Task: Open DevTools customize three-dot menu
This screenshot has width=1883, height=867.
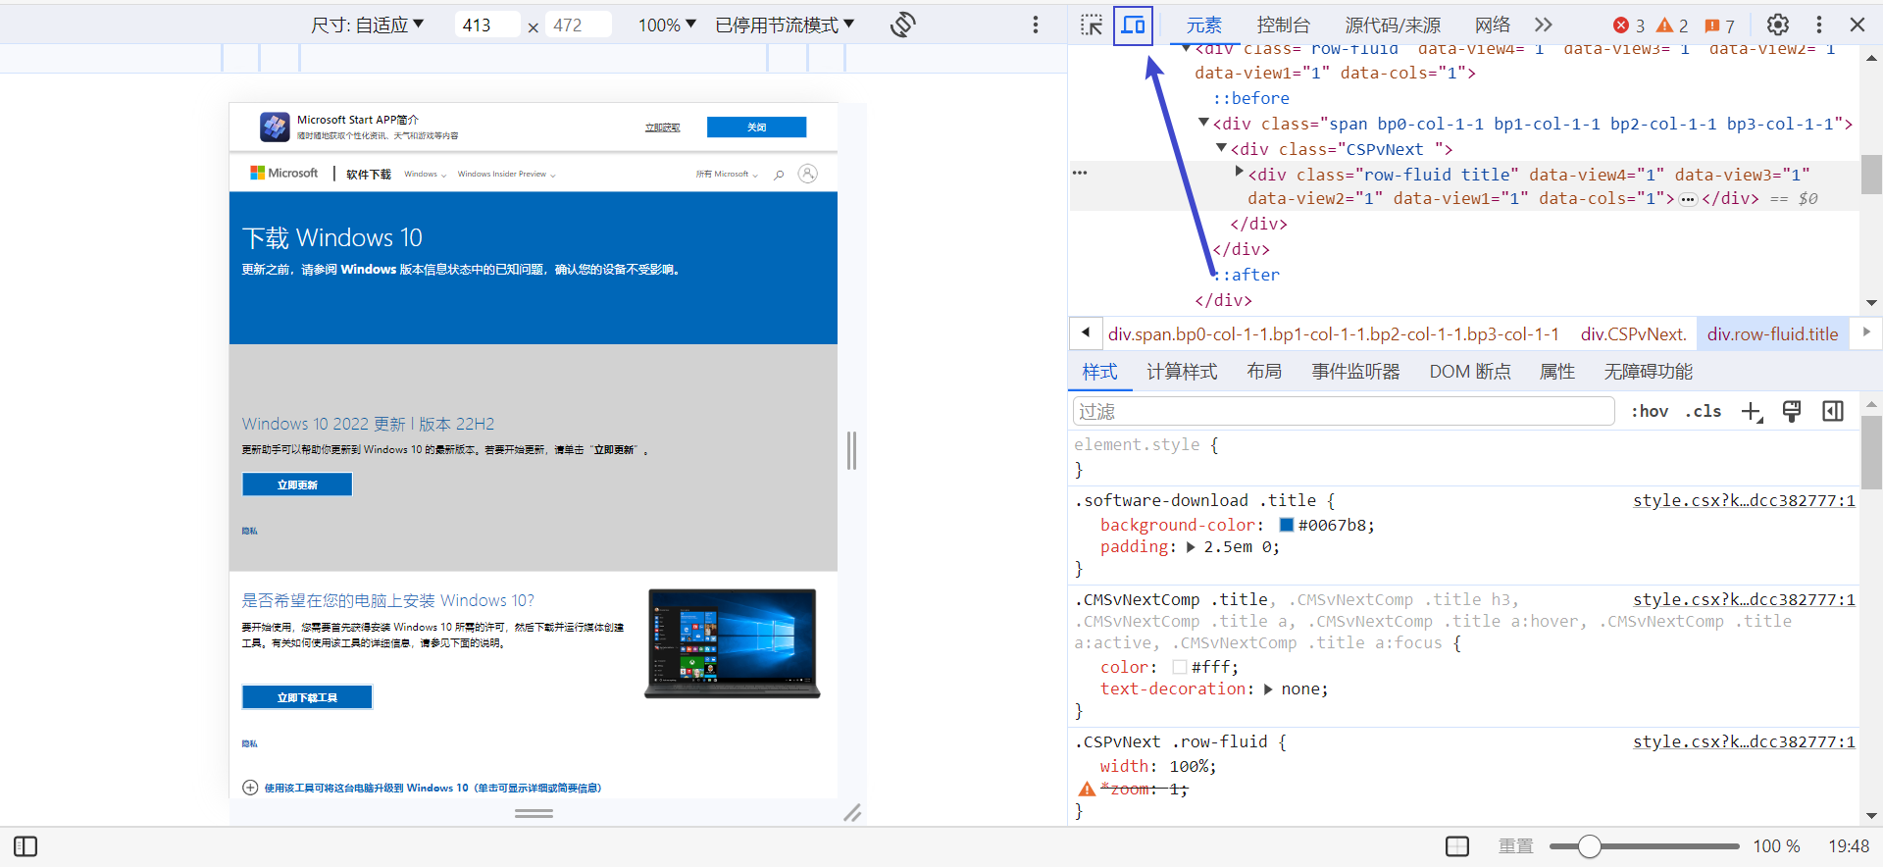Action: [1819, 25]
